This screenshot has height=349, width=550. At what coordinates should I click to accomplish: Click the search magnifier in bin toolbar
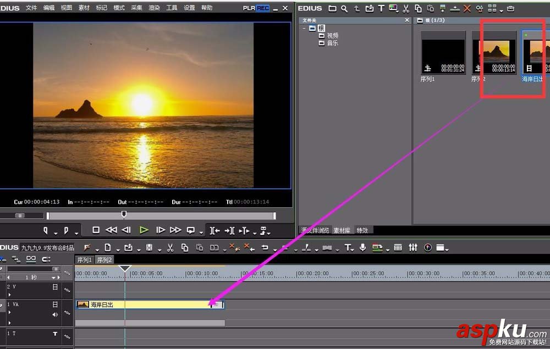click(x=344, y=8)
